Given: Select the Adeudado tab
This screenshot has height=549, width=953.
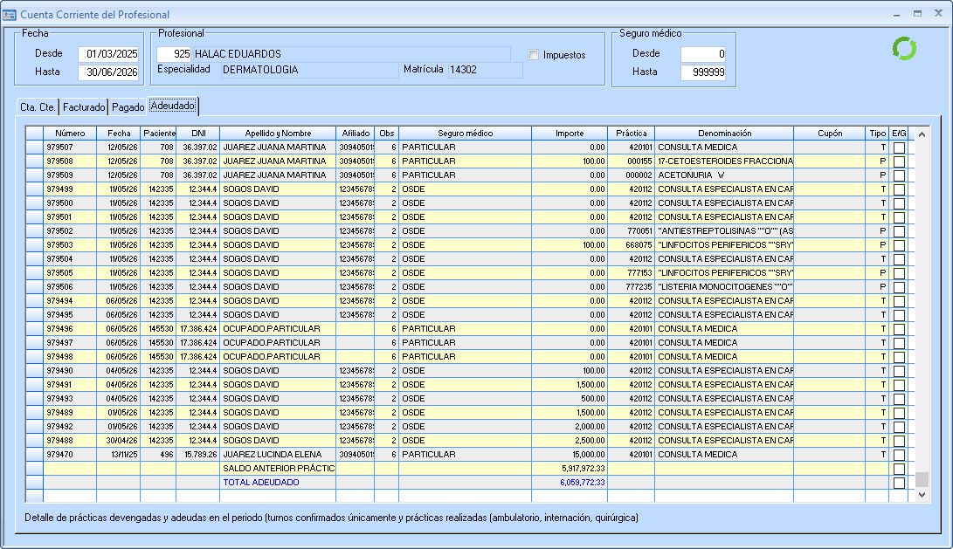Looking at the screenshot, I should [173, 106].
